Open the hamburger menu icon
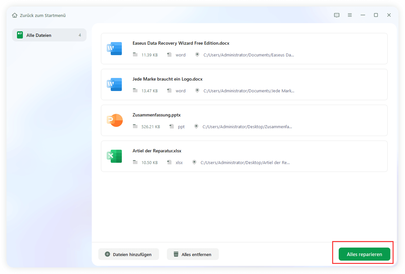This screenshot has width=405, height=274. click(350, 15)
